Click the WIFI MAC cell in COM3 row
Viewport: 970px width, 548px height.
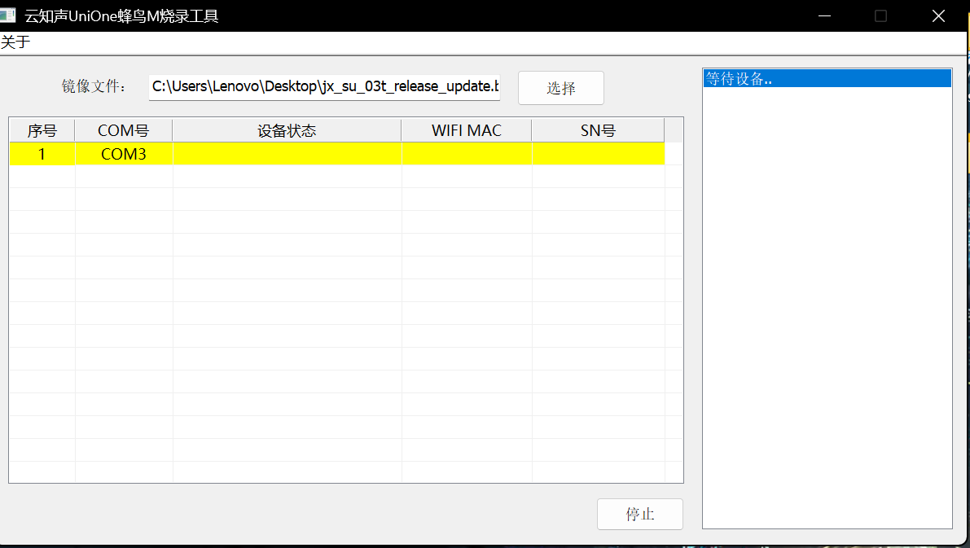coord(466,154)
